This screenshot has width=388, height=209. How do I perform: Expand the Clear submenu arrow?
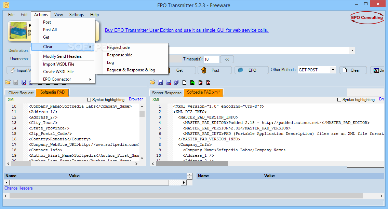[x=90, y=47]
